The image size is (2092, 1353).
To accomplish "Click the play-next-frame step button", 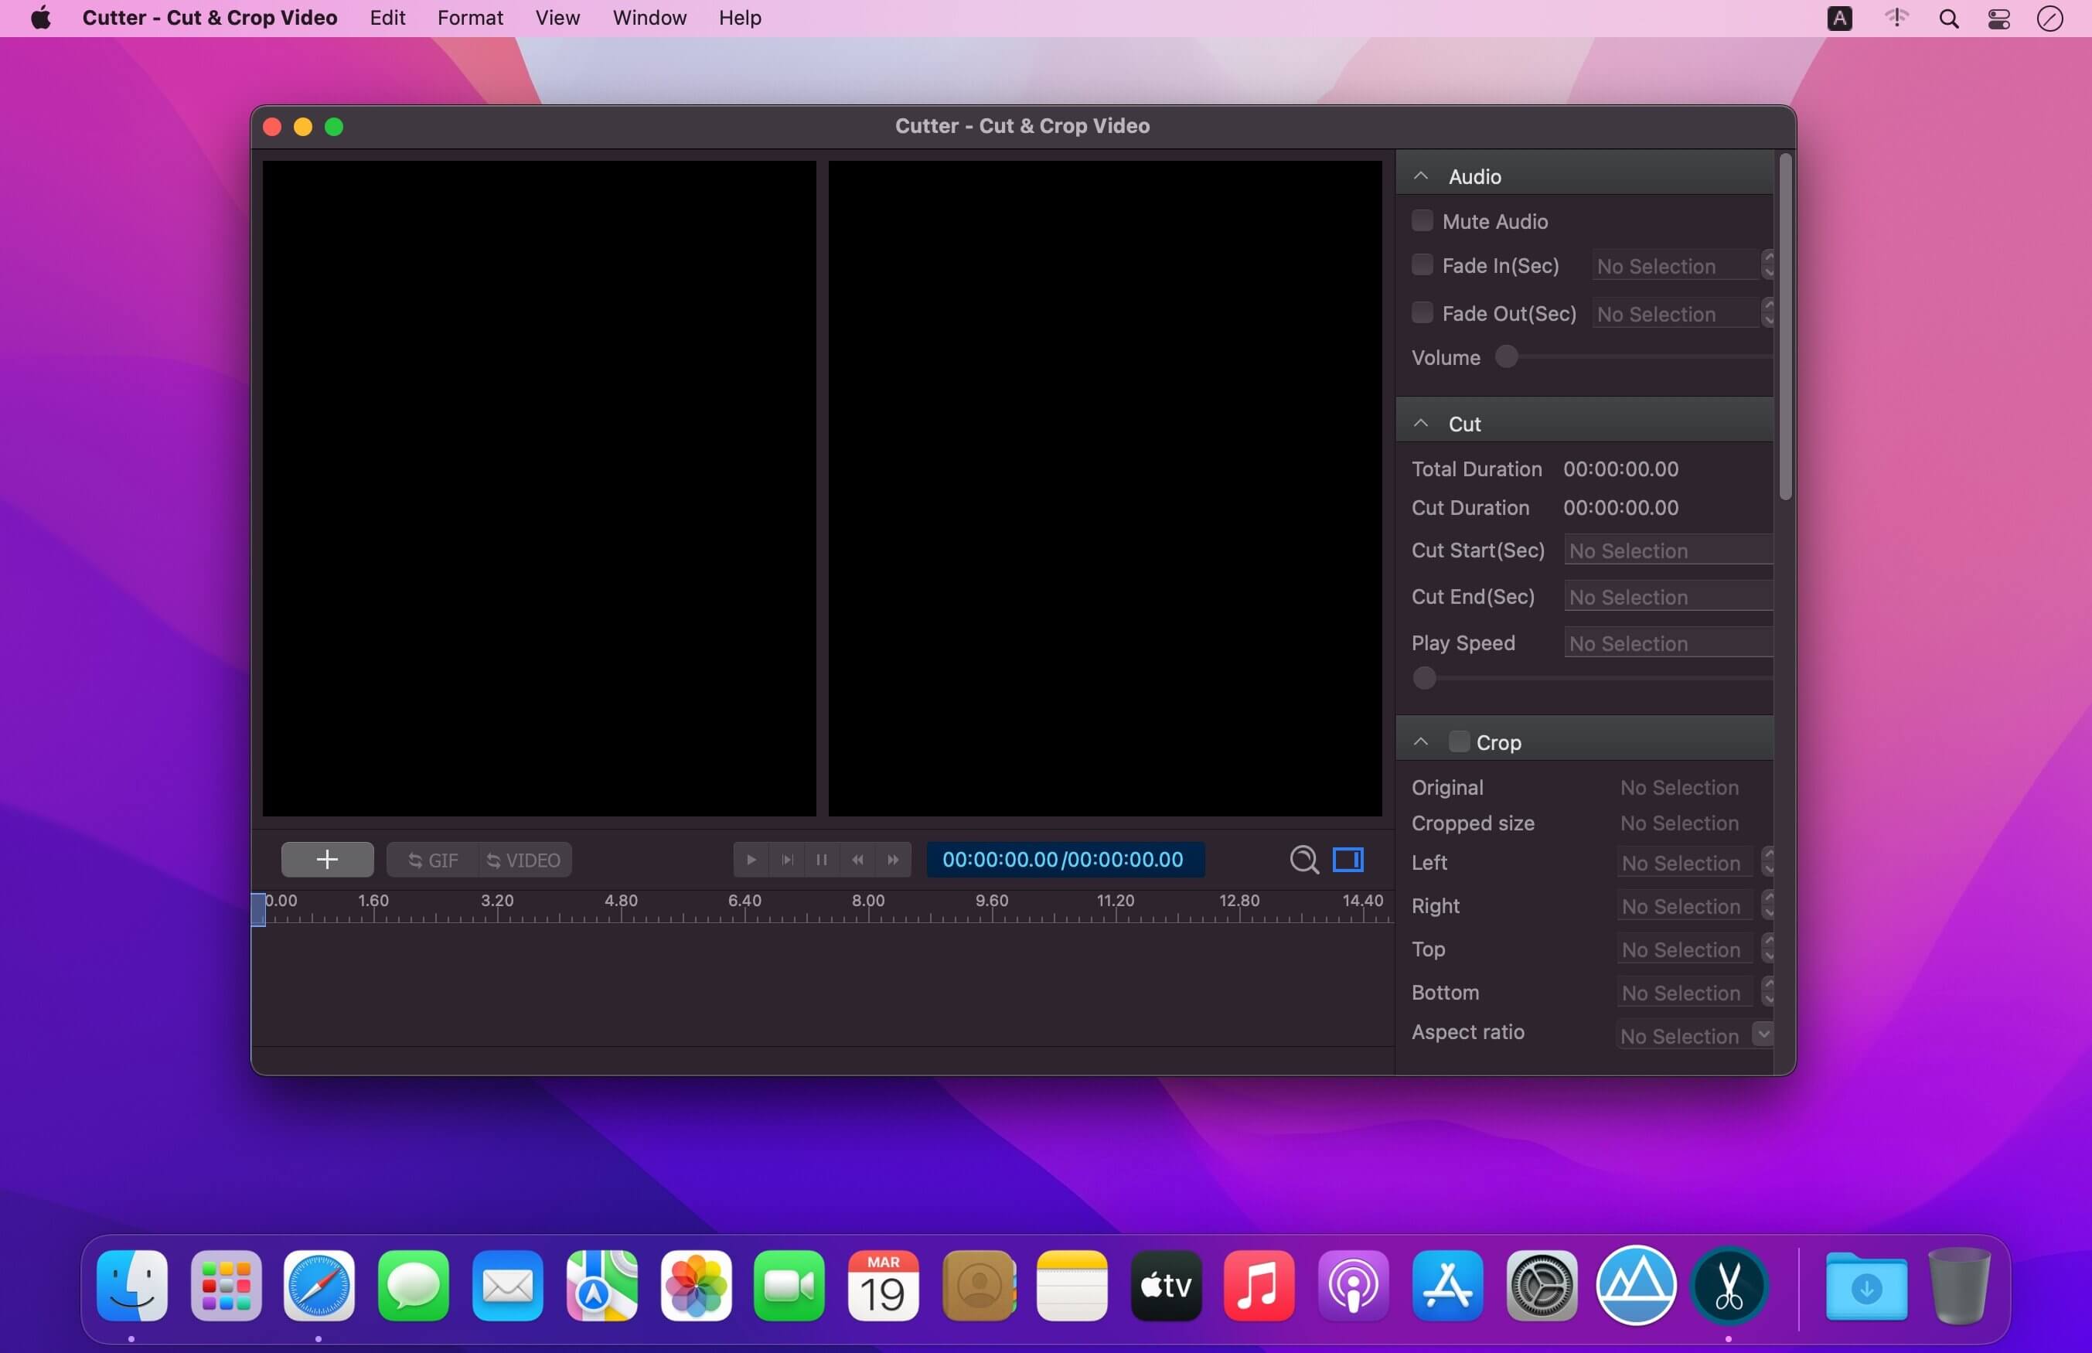I will point(787,859).
